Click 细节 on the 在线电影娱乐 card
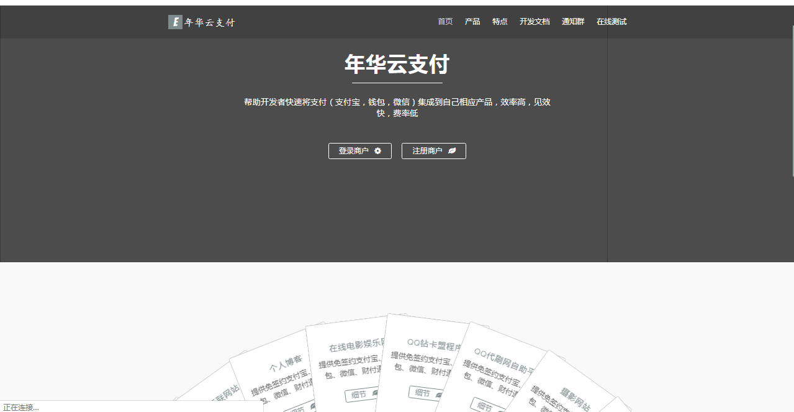Screen dimensions: 794x412 pyautogui.click(x=362, y=393)
